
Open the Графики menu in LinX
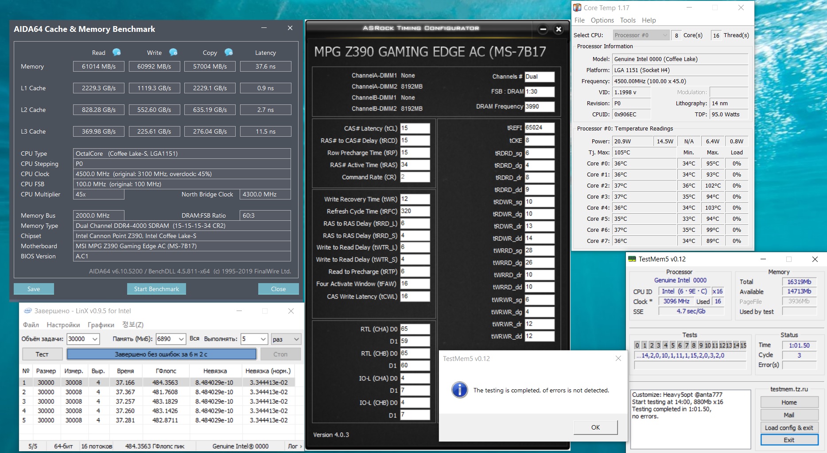point(101,324)
